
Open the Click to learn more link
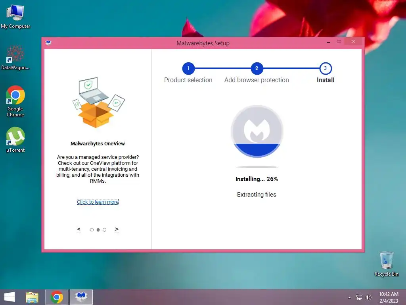coord(98,202)
